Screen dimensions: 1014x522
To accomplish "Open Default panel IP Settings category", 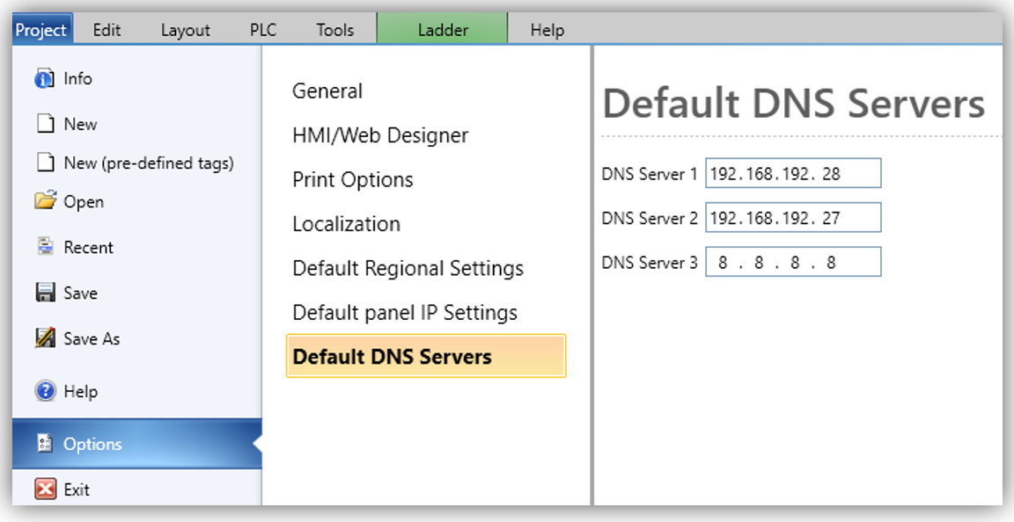I will click(x=405, y=313).
